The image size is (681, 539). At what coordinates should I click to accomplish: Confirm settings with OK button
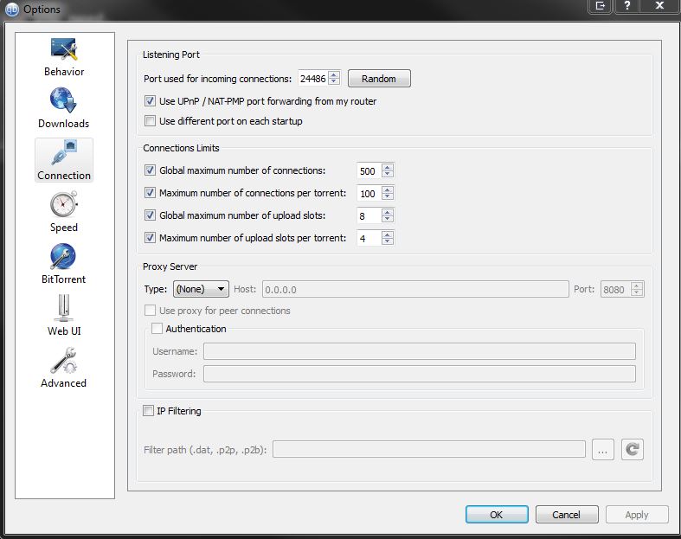pyautogui.click(x=497, y=515)
